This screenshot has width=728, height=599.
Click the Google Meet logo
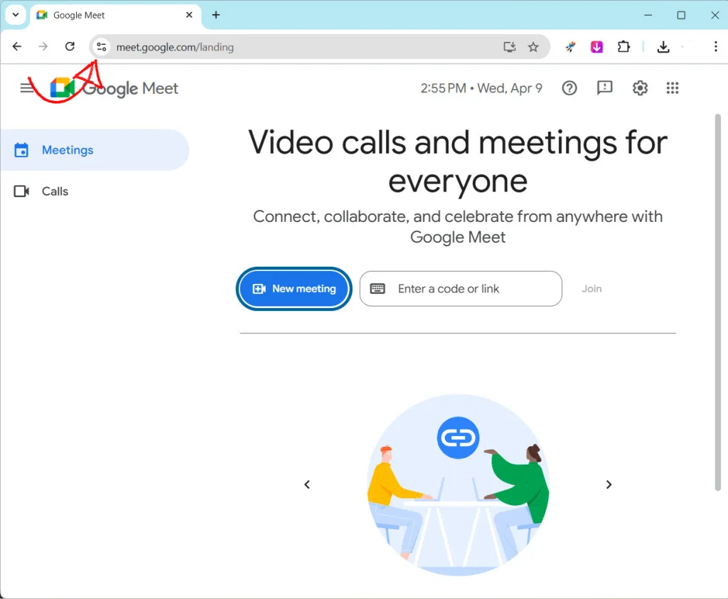coord(114,88)
